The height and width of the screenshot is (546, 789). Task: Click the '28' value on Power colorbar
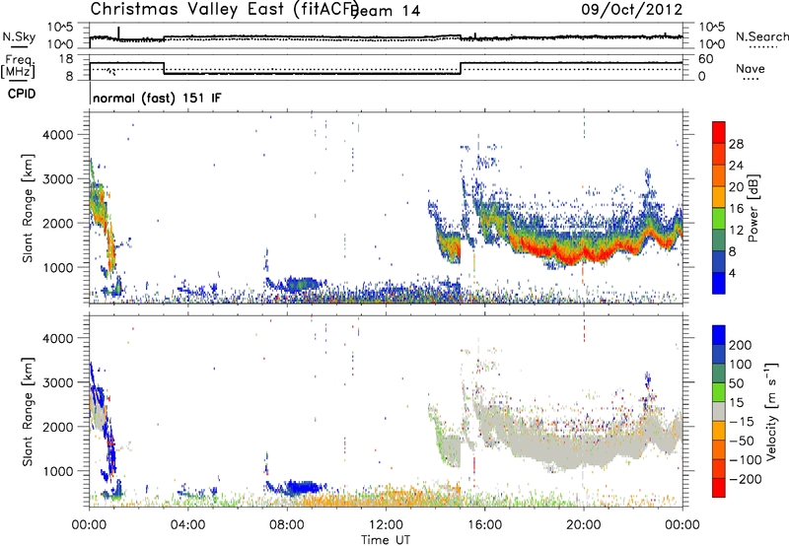point(736,144)
